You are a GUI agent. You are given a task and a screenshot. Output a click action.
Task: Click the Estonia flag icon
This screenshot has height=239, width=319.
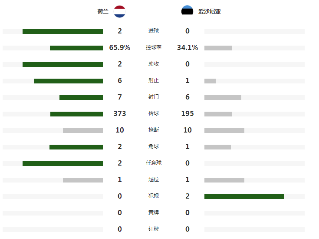pyautogui.click(x=187, y=10)
